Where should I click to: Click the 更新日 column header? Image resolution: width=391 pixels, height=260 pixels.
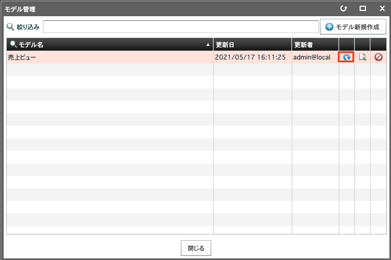pos(252,44)
